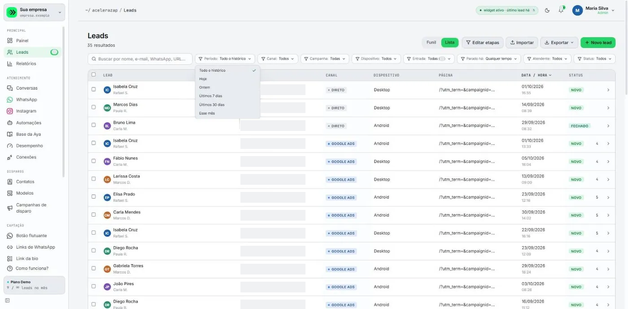The height and width of the screenshot is (309, 628).
Task: Open the Atendente filter dropdown
Action: 547,59
